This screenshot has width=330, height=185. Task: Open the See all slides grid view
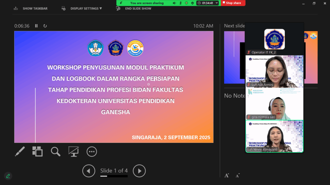(37, 152)
